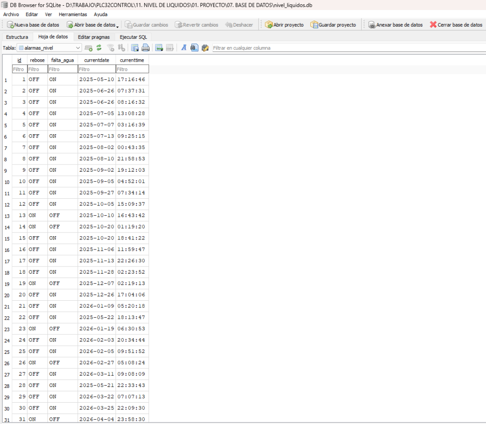
Task: Click the Anexar base de datos icon
Action: [372, 25]
